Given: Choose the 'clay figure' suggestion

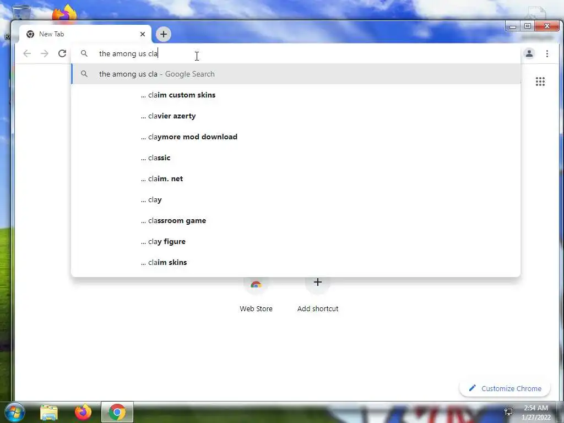Looking at the screenshot, I should [x=296, y=241].
